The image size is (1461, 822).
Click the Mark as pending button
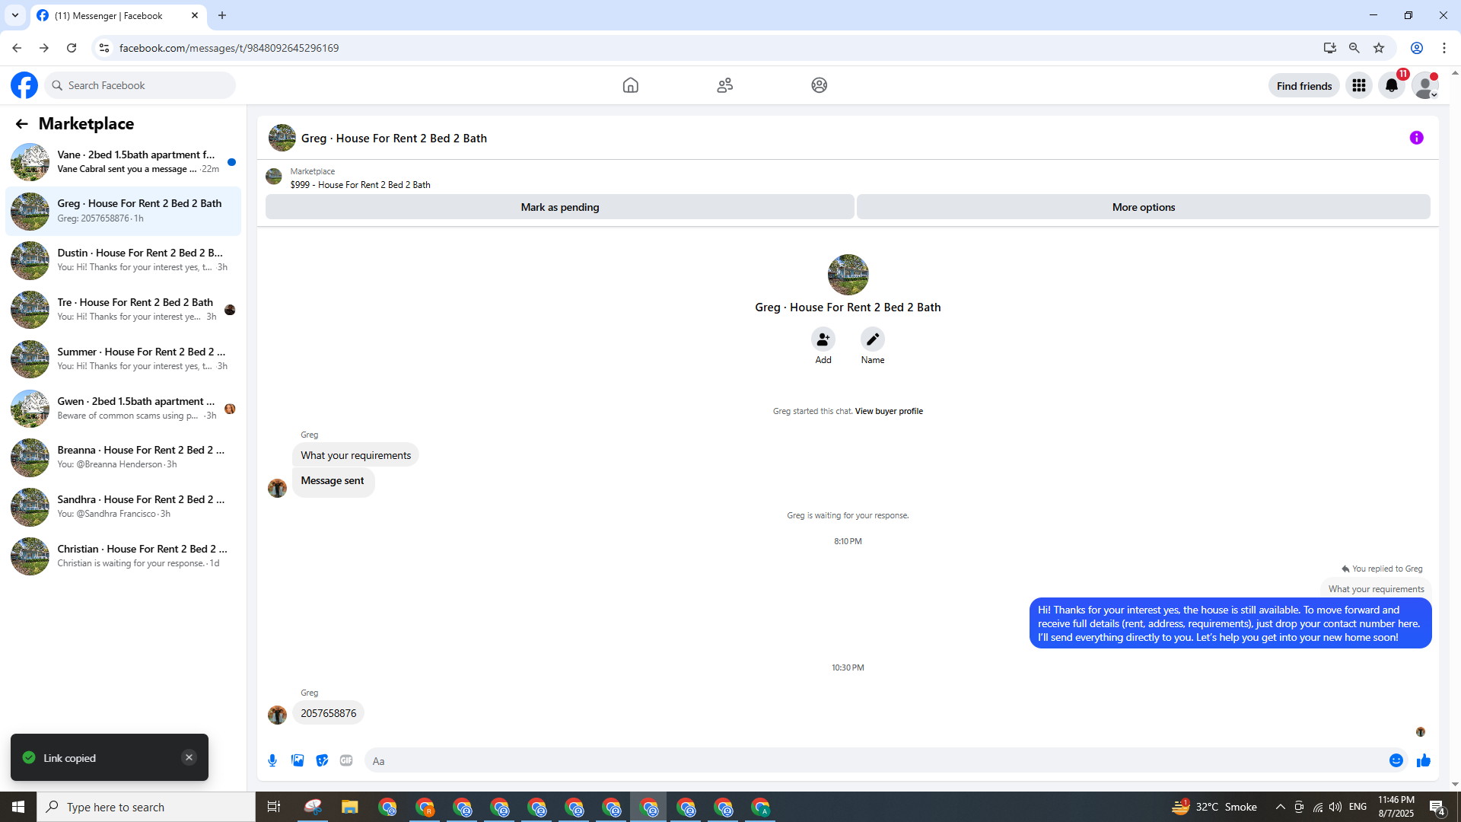pyautogui.click(x=559, y=207)
